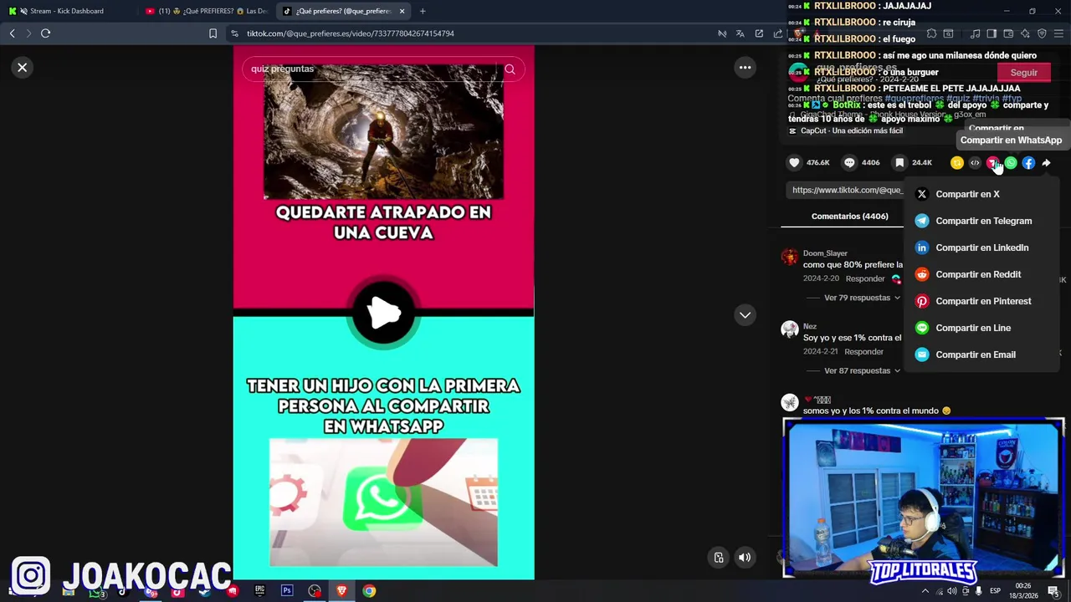This screenshot has width=1071, height=602.
Task: Click the open-in-app external link icon
Action: tap(759, 33)
